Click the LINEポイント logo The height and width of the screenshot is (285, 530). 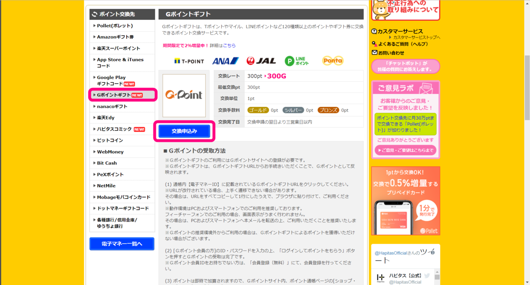(297, 61)
